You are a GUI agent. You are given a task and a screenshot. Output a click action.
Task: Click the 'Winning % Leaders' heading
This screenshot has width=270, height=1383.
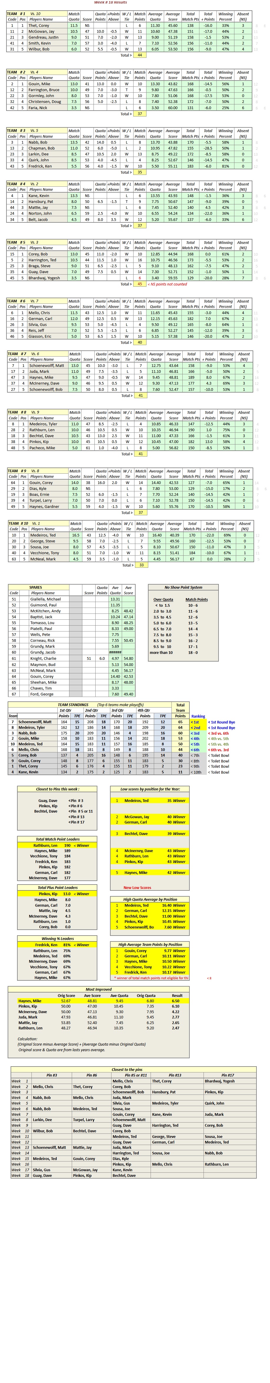57,939
